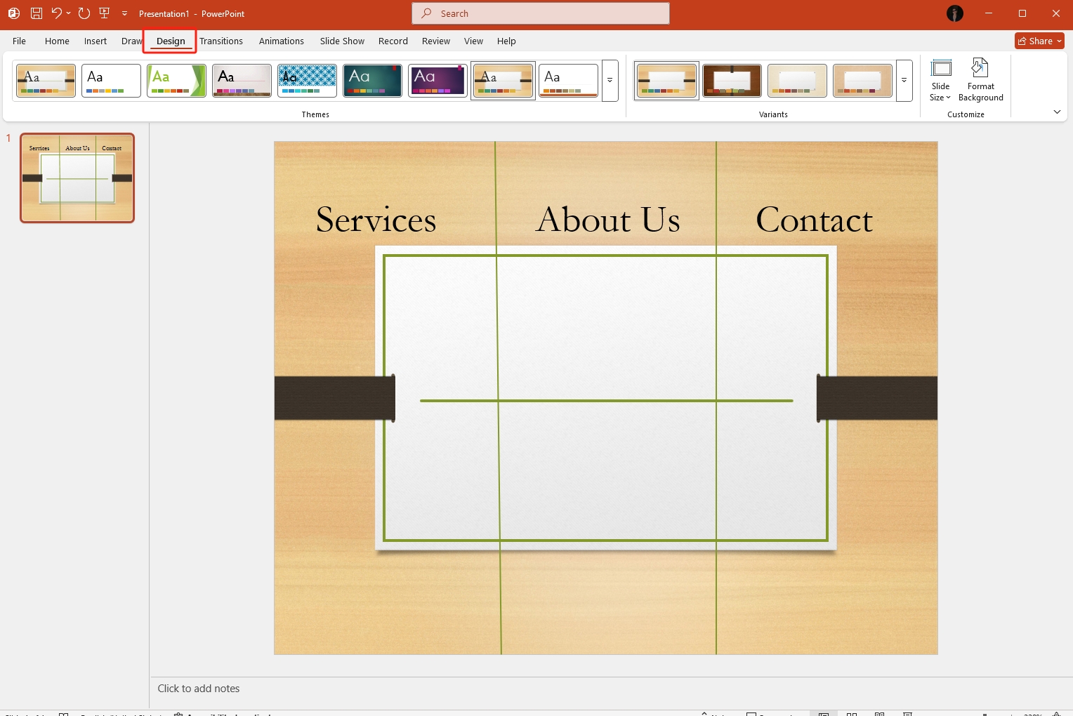This screenshot has width=1073, height=716.
Task: Click the 'Contact' heading on slide
Action: (814, 220)
